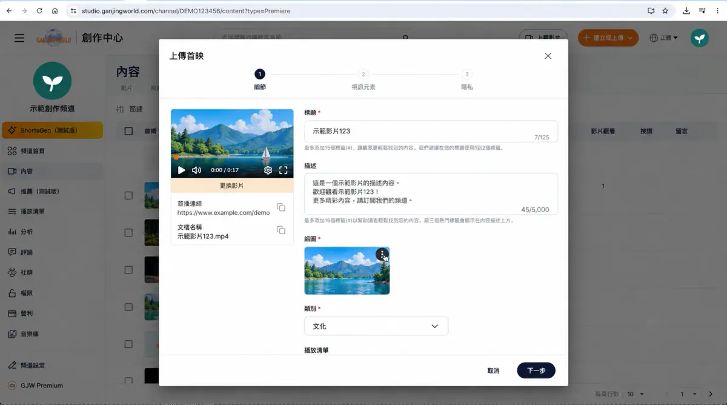727x405 pixels.
Task: Go to next page of content
Action: click(711, 394)
